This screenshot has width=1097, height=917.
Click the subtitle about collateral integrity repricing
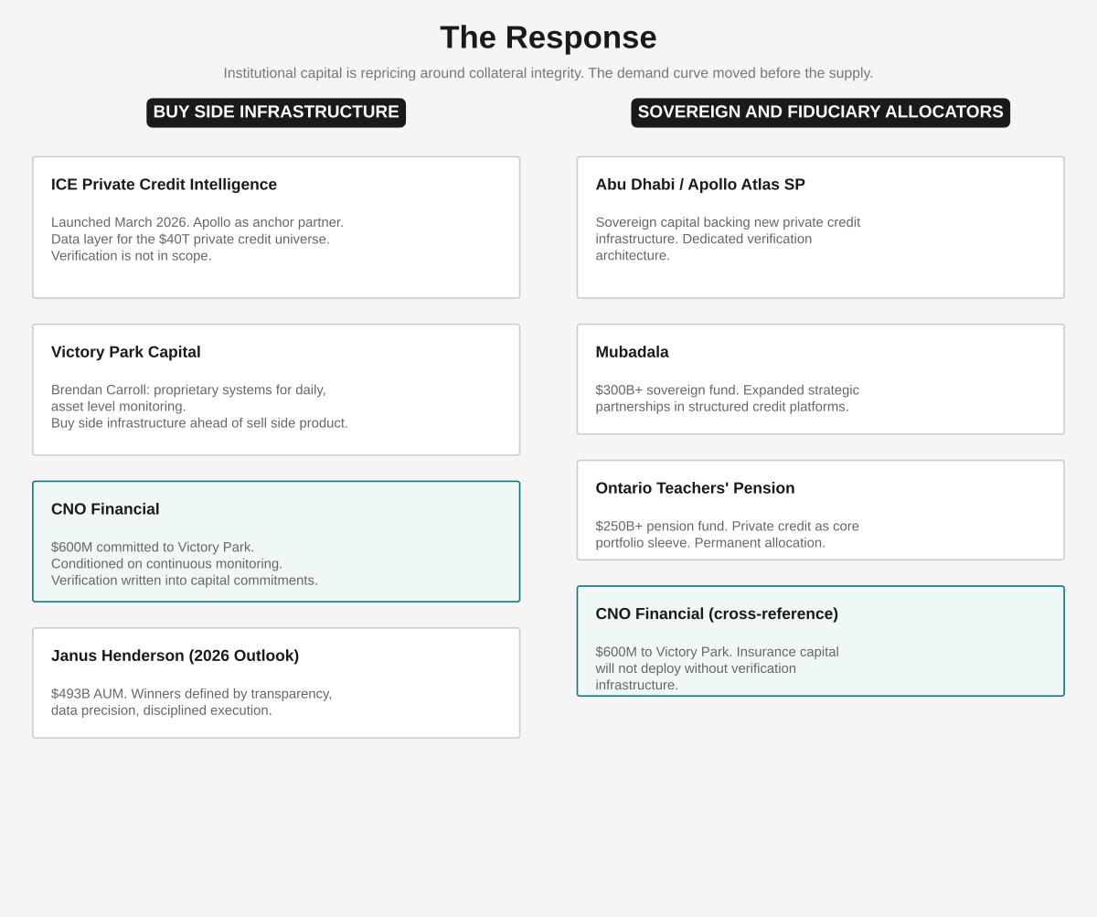click(548, 73)
